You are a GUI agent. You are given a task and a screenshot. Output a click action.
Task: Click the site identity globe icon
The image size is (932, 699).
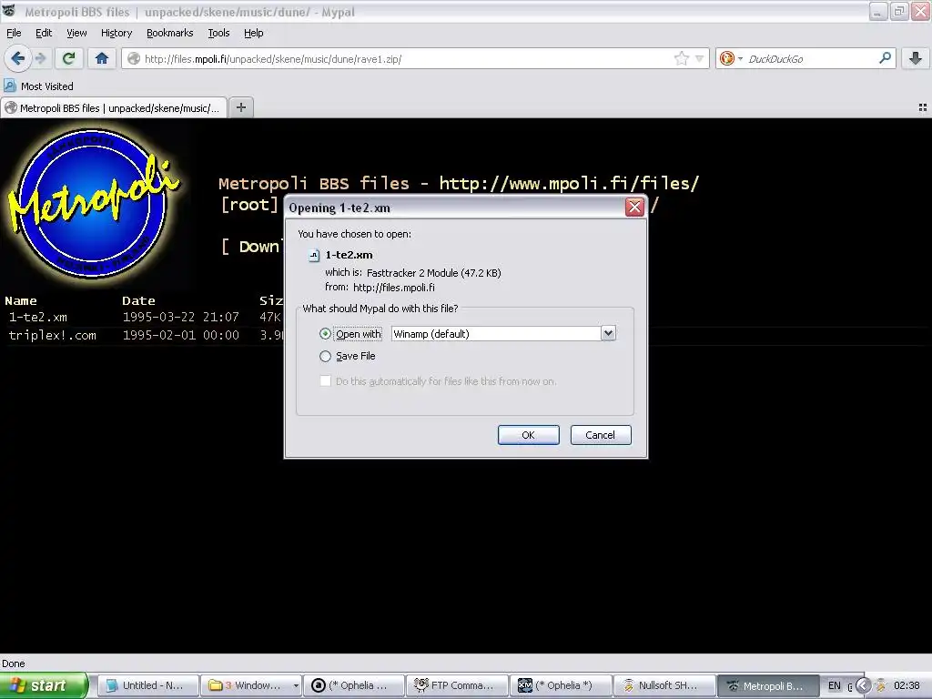[x=134, y=58]
